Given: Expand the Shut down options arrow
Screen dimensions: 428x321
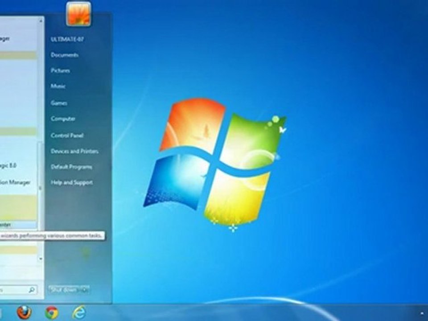Looking at the screenshot, I should point(85,289).
